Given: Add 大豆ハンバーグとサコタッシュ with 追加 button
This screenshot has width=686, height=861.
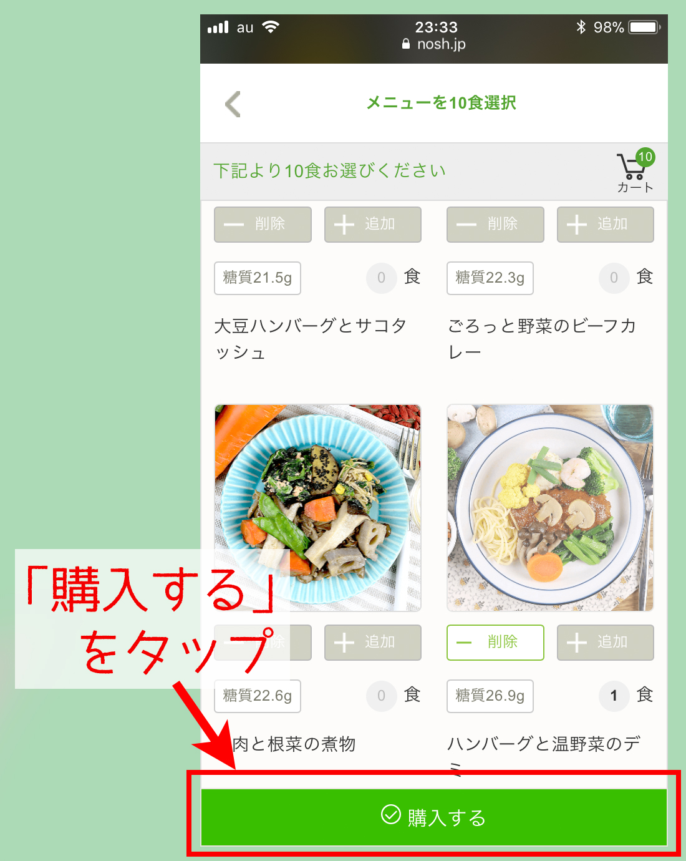Looking at the screenshot, I should 373,225.
